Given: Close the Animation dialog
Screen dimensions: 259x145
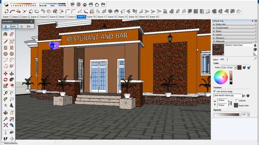Looking at the screenshot, I should (32, 21).
